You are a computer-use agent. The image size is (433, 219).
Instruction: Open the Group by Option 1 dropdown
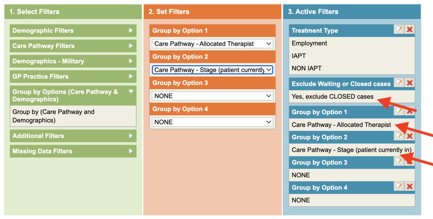click(212, 44)
